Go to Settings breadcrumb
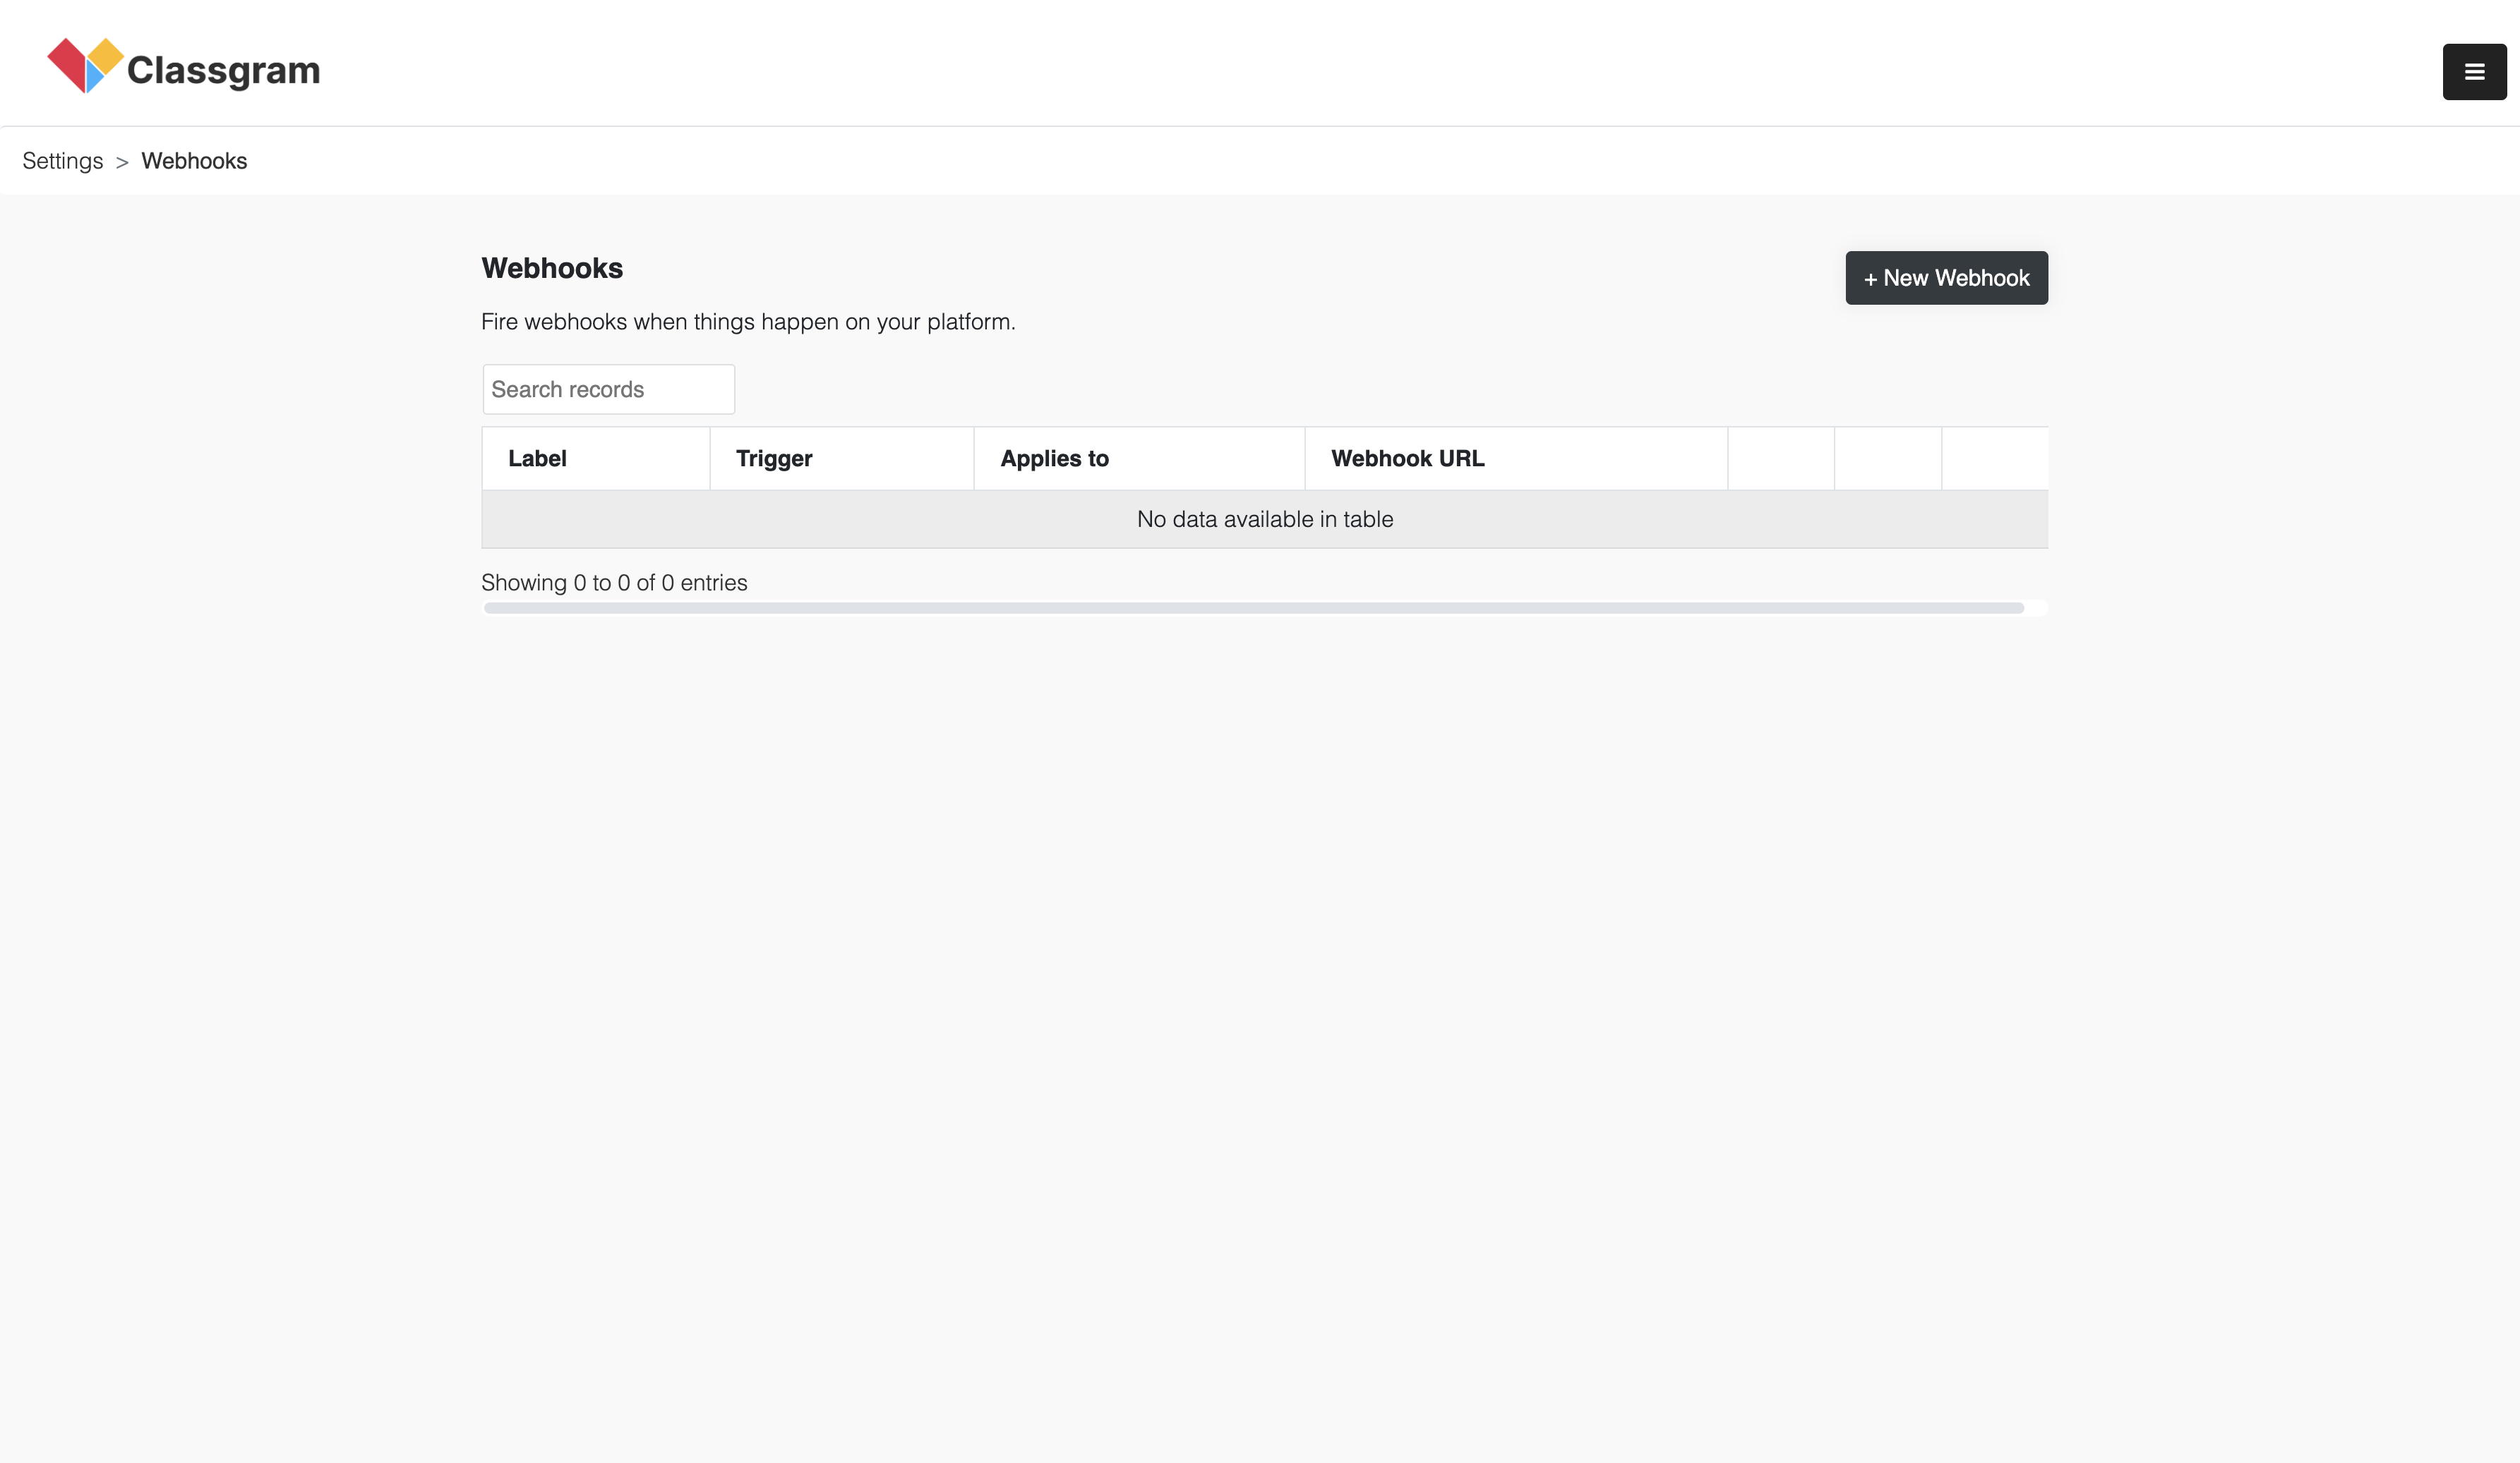Screen dimensions: 2520x1463 62,161
